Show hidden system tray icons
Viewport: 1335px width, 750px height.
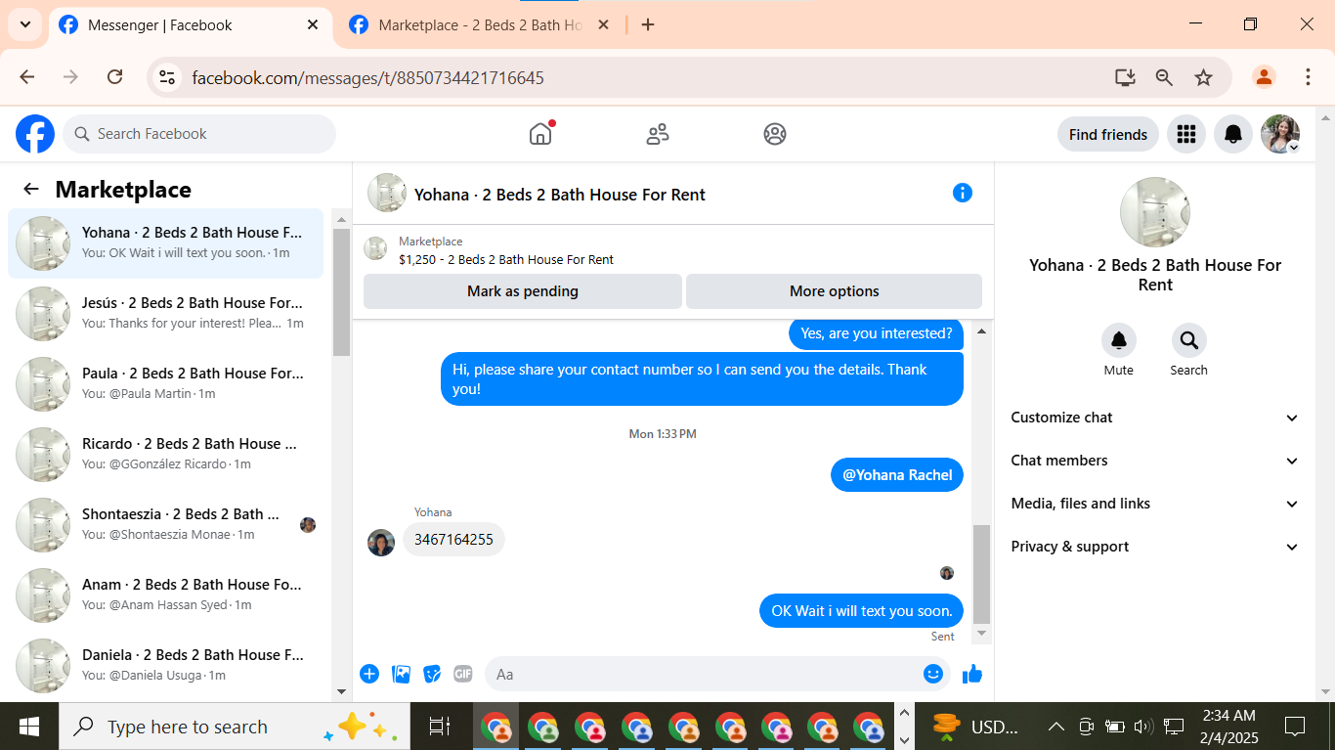[x=1055, y=727]
